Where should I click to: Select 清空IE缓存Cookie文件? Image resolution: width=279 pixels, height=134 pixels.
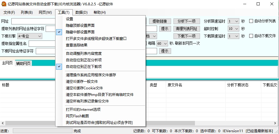tap(100, 88)
